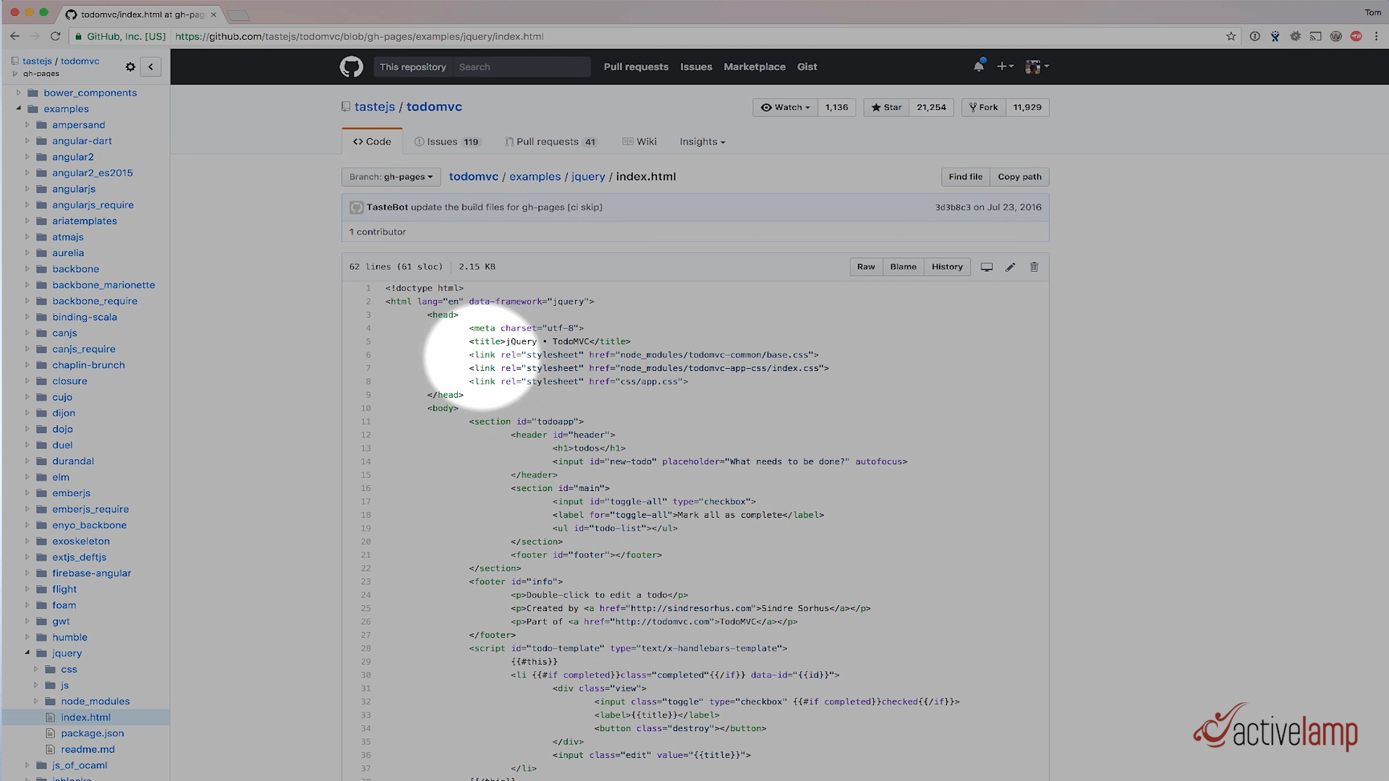Click the WordPress extension icon
The image size is (1389, 781).
(x=1335, y=36)
